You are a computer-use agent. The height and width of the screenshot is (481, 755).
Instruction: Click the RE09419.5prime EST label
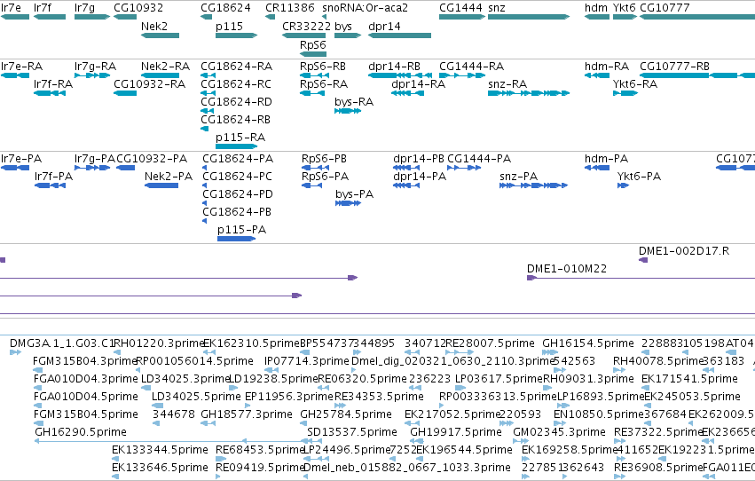[x=260, y=468]
